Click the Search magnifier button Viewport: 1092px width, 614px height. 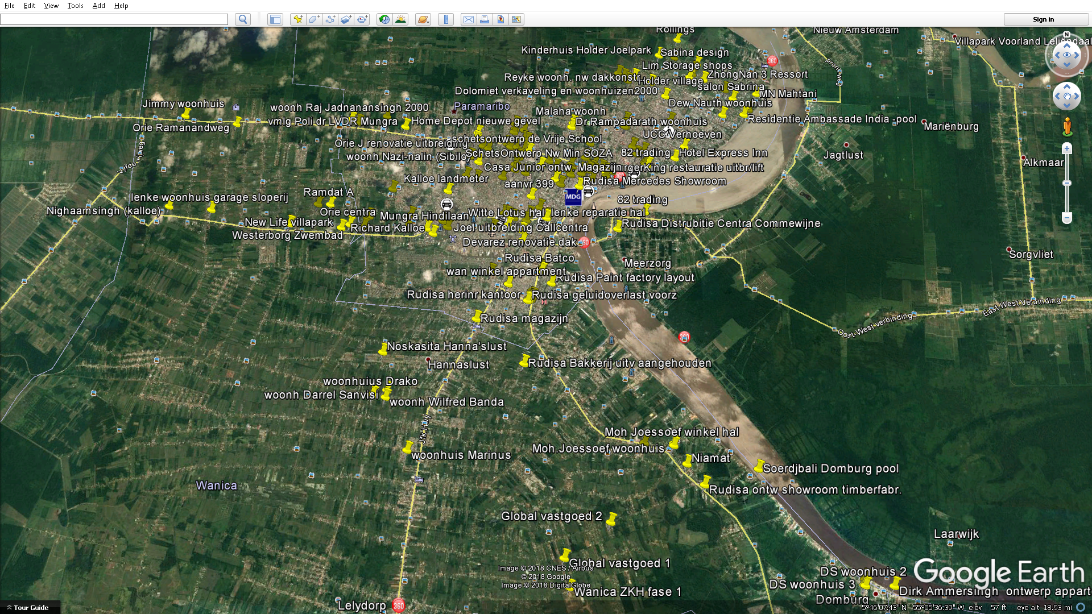click(x=243, y=19)
